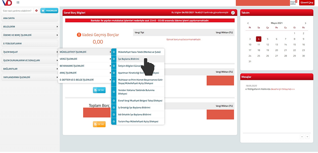The height and width of the screenshot is (153, 318).
Task: Click the red search icon beside help field
Action: click(x=36, y=10)
